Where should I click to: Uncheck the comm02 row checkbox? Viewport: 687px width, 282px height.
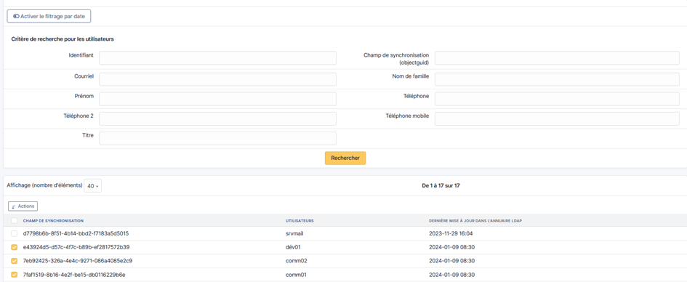click(x=15, y=261)
